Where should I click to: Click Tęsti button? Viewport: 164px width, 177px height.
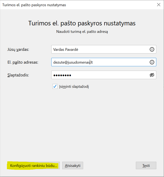pyautogui.click(x=146, y=166)
